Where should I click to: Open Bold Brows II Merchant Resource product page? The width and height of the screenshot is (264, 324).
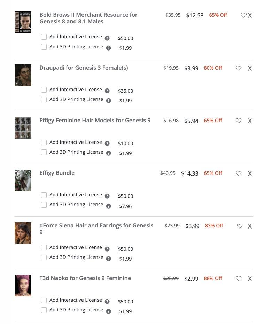click(88, 18)
